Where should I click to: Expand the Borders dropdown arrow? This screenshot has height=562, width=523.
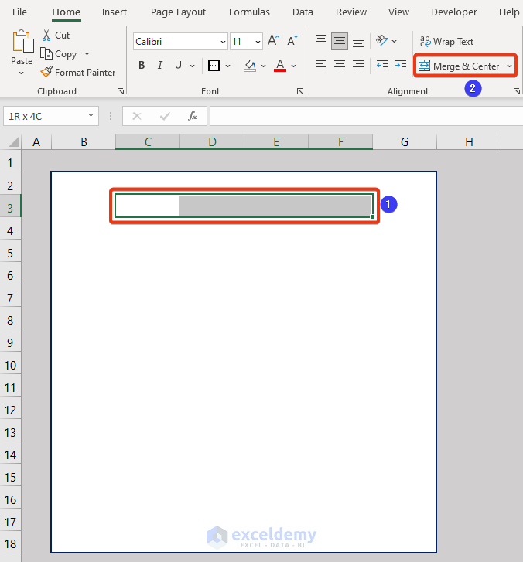[227, 66]
